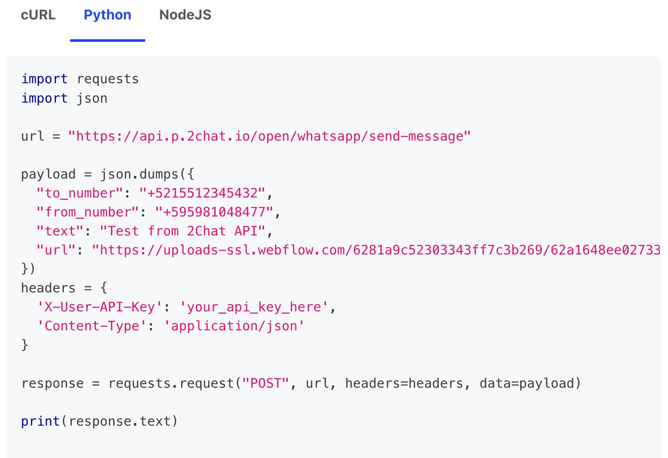Open the NodeJS tab

(185, 15)
